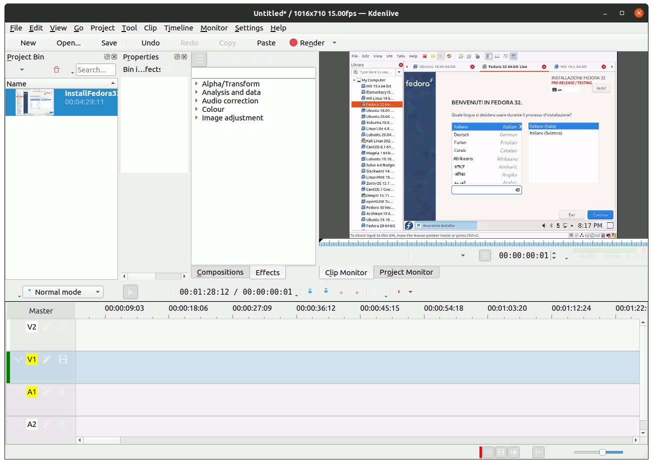Expand the Analysis and data category

click(x=196, y=92)
